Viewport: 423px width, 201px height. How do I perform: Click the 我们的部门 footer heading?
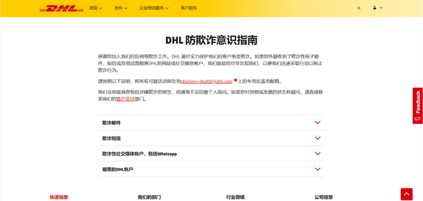(x=149, y=197)
